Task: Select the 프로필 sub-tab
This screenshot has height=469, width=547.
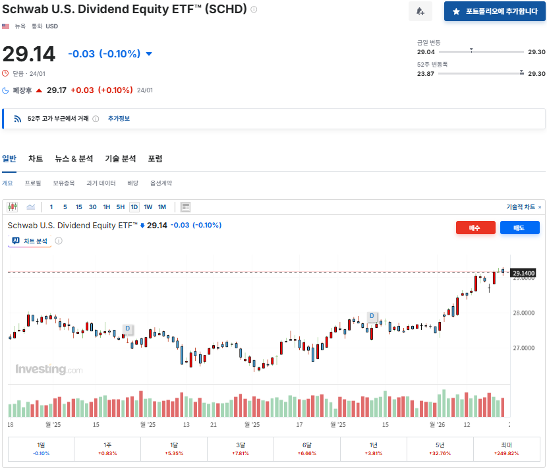Action: (x=33, y=183)
